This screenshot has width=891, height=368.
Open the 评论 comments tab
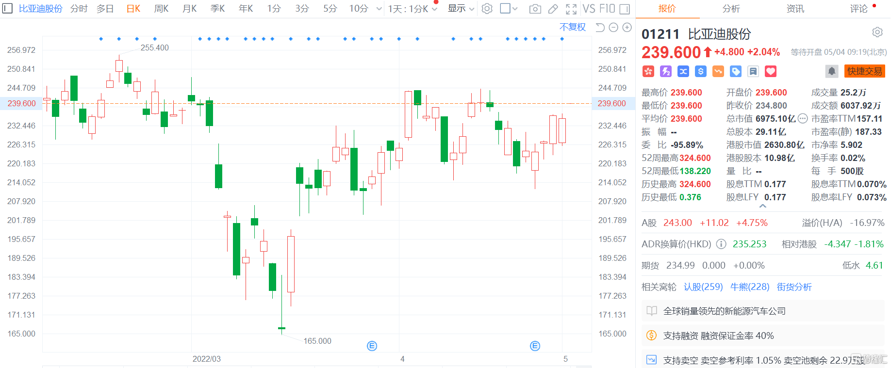tap(858, 9)
